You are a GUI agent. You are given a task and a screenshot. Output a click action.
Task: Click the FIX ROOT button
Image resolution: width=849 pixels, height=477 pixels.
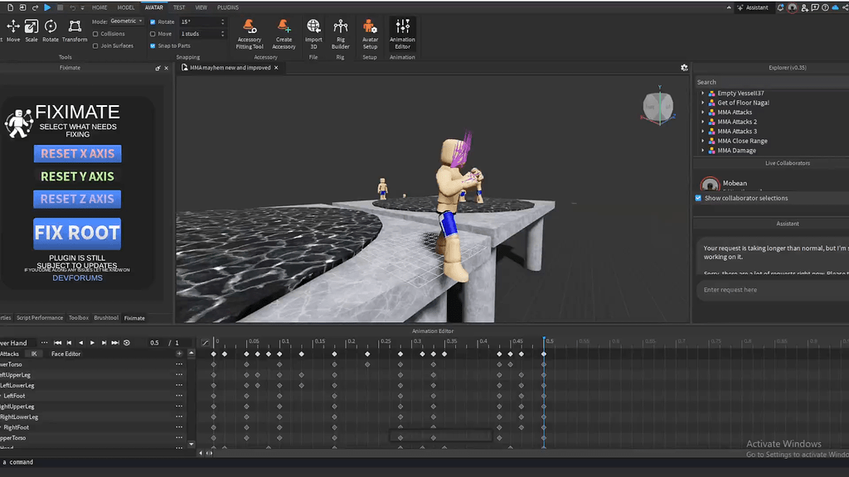point(77,233)
